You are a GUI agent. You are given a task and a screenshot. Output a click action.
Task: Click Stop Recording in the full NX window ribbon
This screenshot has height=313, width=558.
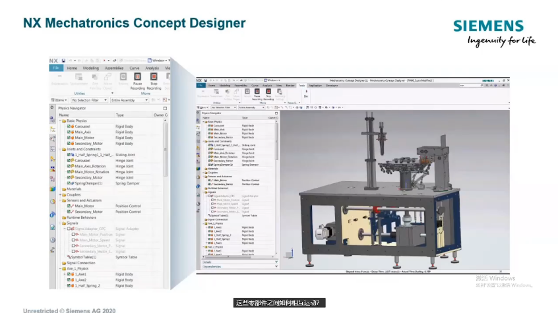[x=268, y=94]
